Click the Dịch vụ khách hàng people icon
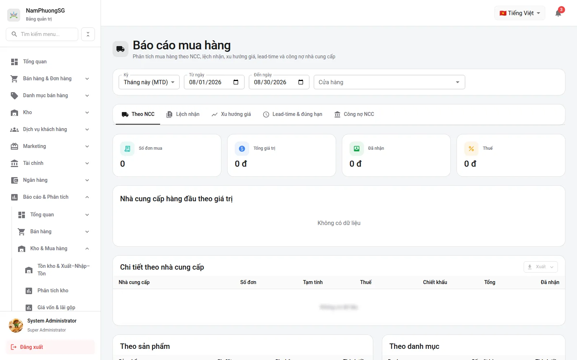577x360 pixels. point(14,130)
